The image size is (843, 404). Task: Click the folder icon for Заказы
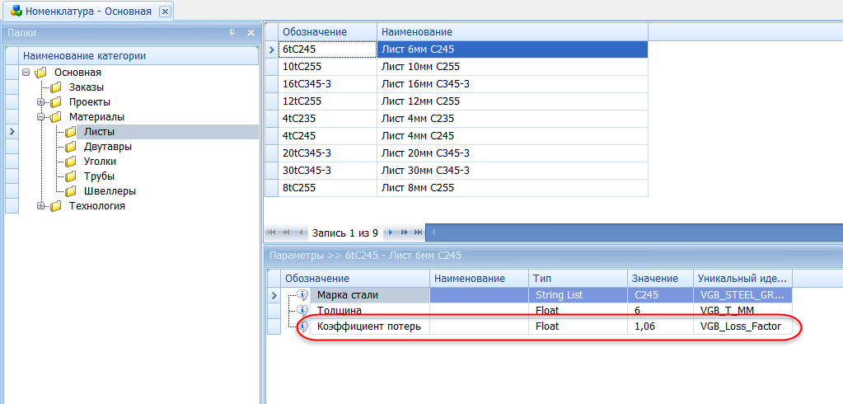pos(56,87)
